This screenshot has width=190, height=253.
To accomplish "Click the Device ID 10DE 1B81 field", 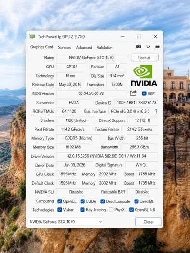I will [x=136, y=103].
